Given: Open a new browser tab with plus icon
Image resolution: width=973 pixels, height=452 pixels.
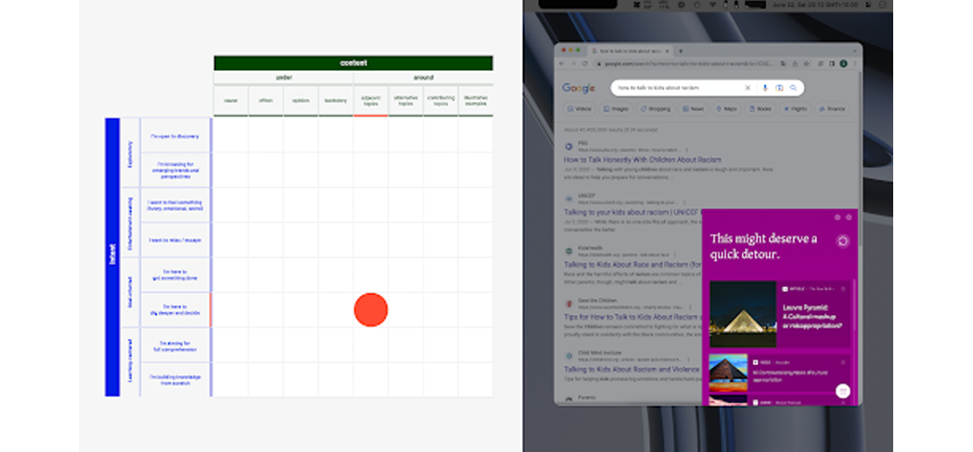Looking at the screenshot, I should (681, 51).
